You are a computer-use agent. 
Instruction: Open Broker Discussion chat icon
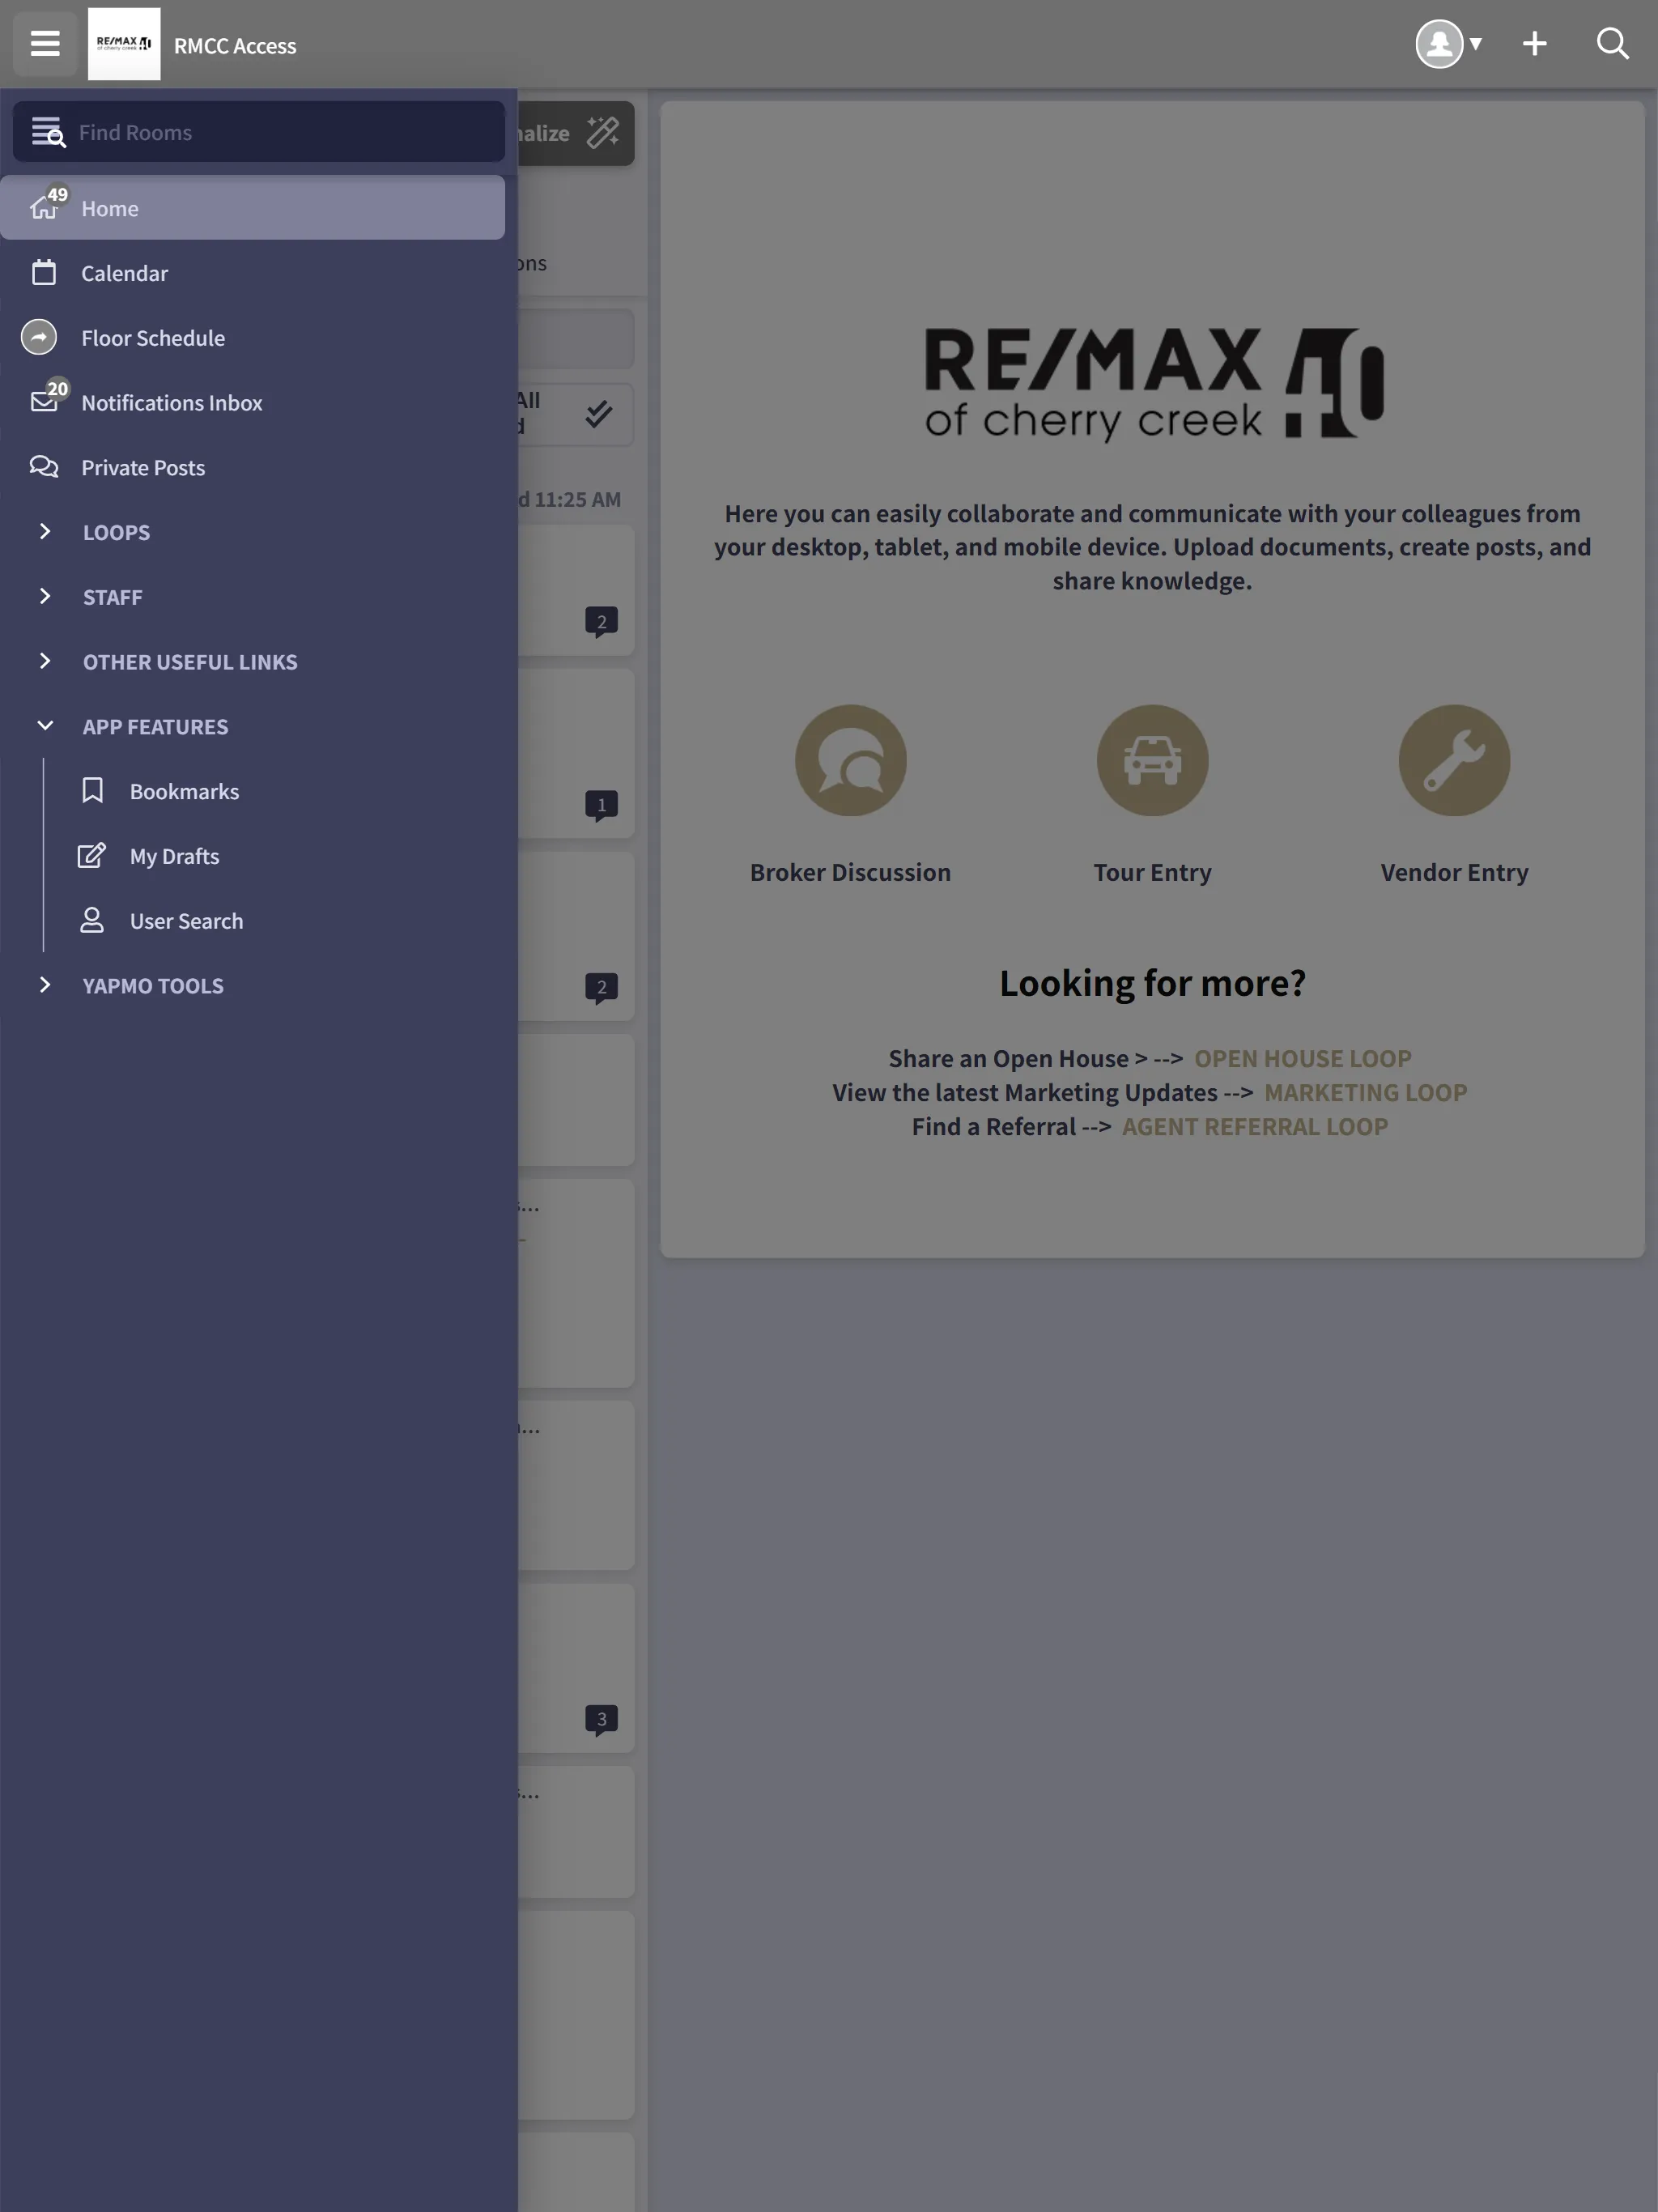click(851, 761)
